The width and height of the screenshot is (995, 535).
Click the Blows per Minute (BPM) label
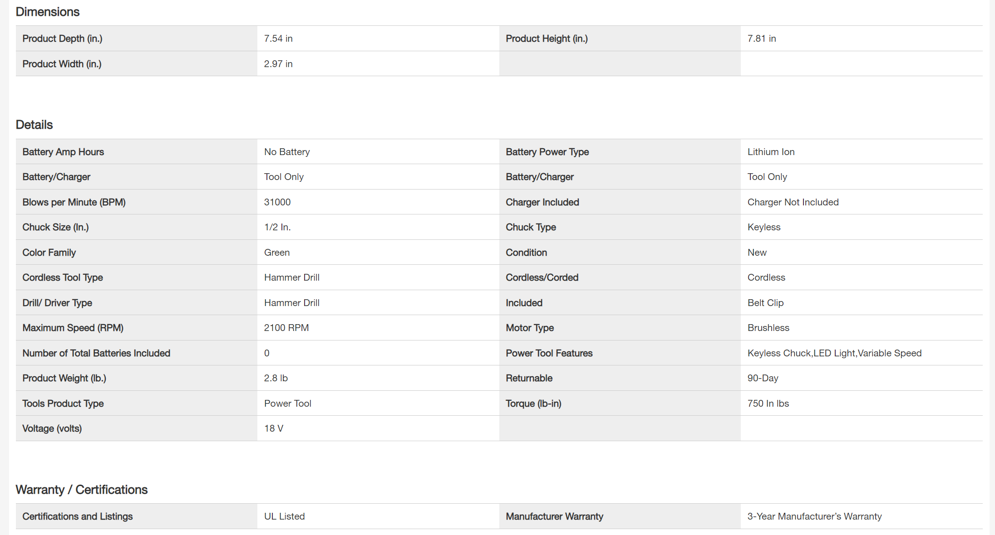[74, 202]
